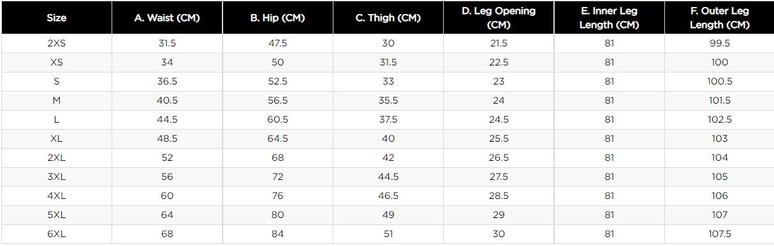Image resolution: width=774 pixels, height=246 pixels.
Task: Select the A. Waist (CM) header
Action: click(167, 18)
